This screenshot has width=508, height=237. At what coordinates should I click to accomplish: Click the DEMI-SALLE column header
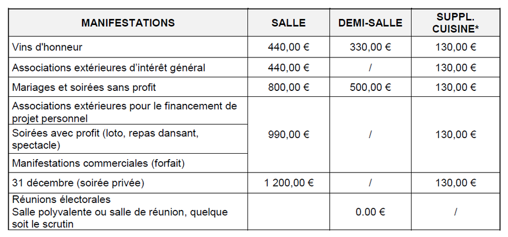370,23
